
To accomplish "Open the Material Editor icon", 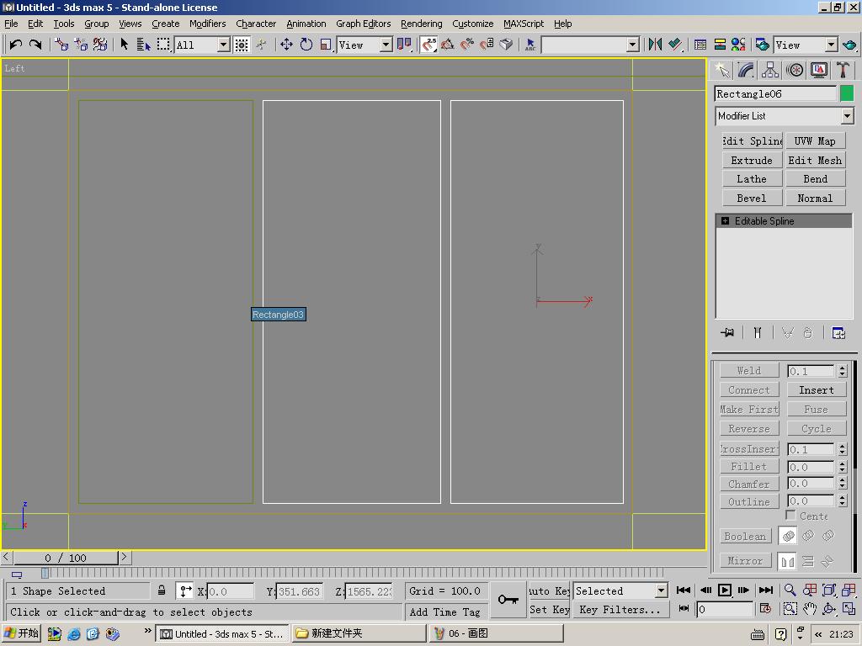I will click(738, 45).
